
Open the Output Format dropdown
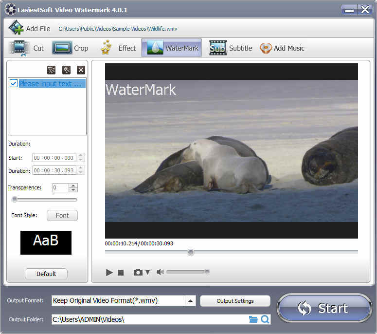(190, 300)
